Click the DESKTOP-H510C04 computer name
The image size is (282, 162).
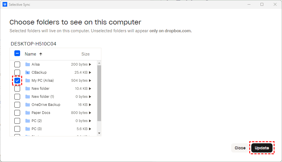tap(33, 44)
